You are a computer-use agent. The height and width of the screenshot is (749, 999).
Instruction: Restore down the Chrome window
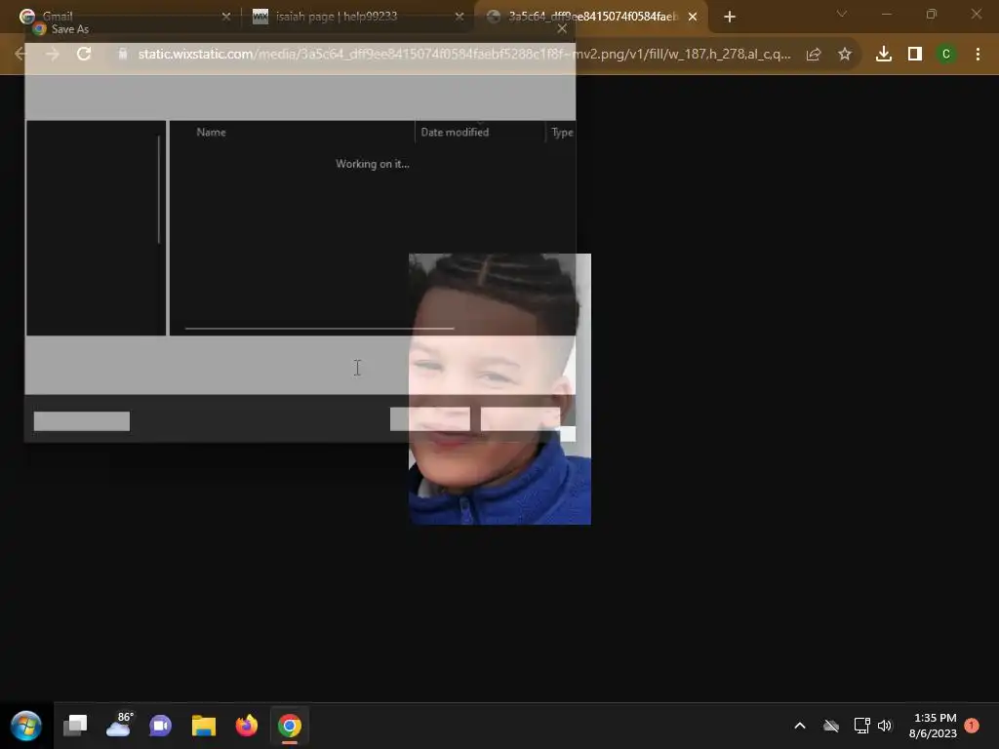[932, 14]
